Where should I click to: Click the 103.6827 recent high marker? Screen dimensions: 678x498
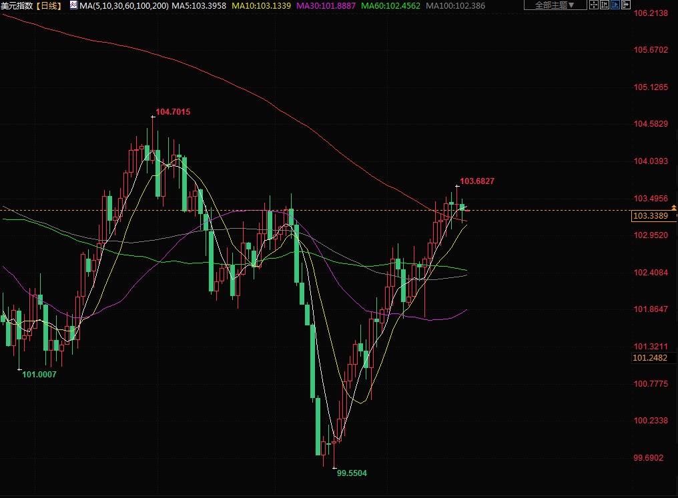click(x=477, y=181)
